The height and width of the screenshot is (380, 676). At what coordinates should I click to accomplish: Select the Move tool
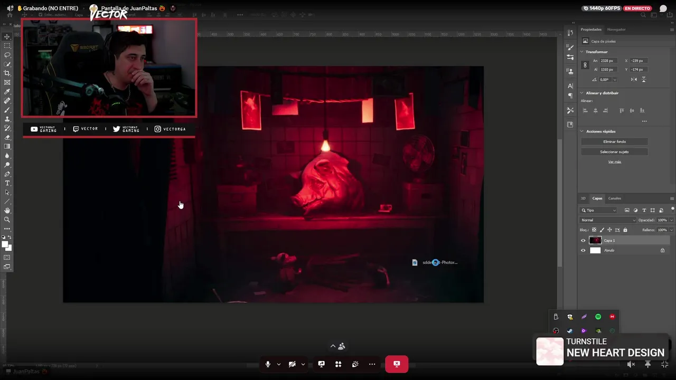coord(7,36)
